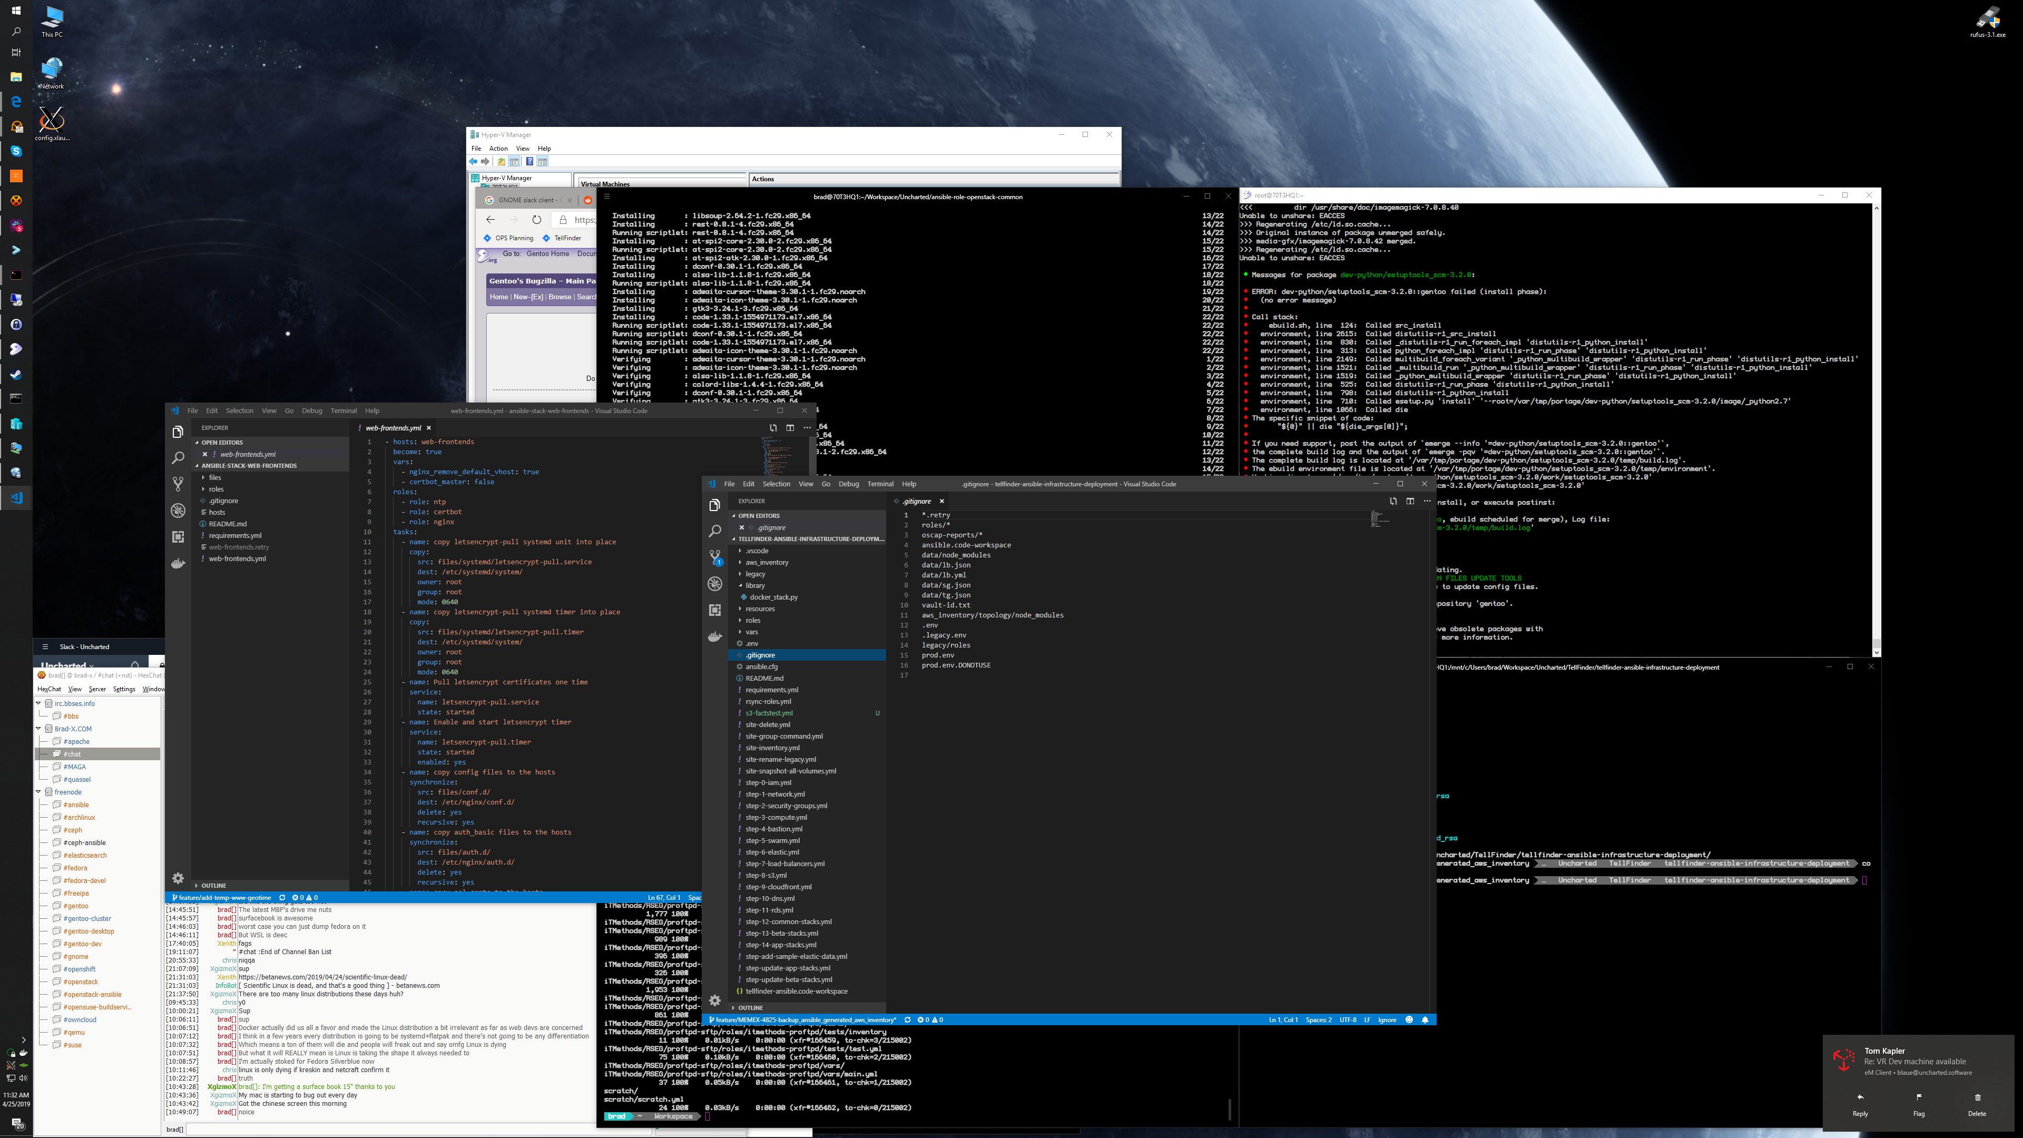Open Skype from the Windows taskbar
This screenshot has height=1138, width=2023.
pyautogui.click(x=16, y=151)
